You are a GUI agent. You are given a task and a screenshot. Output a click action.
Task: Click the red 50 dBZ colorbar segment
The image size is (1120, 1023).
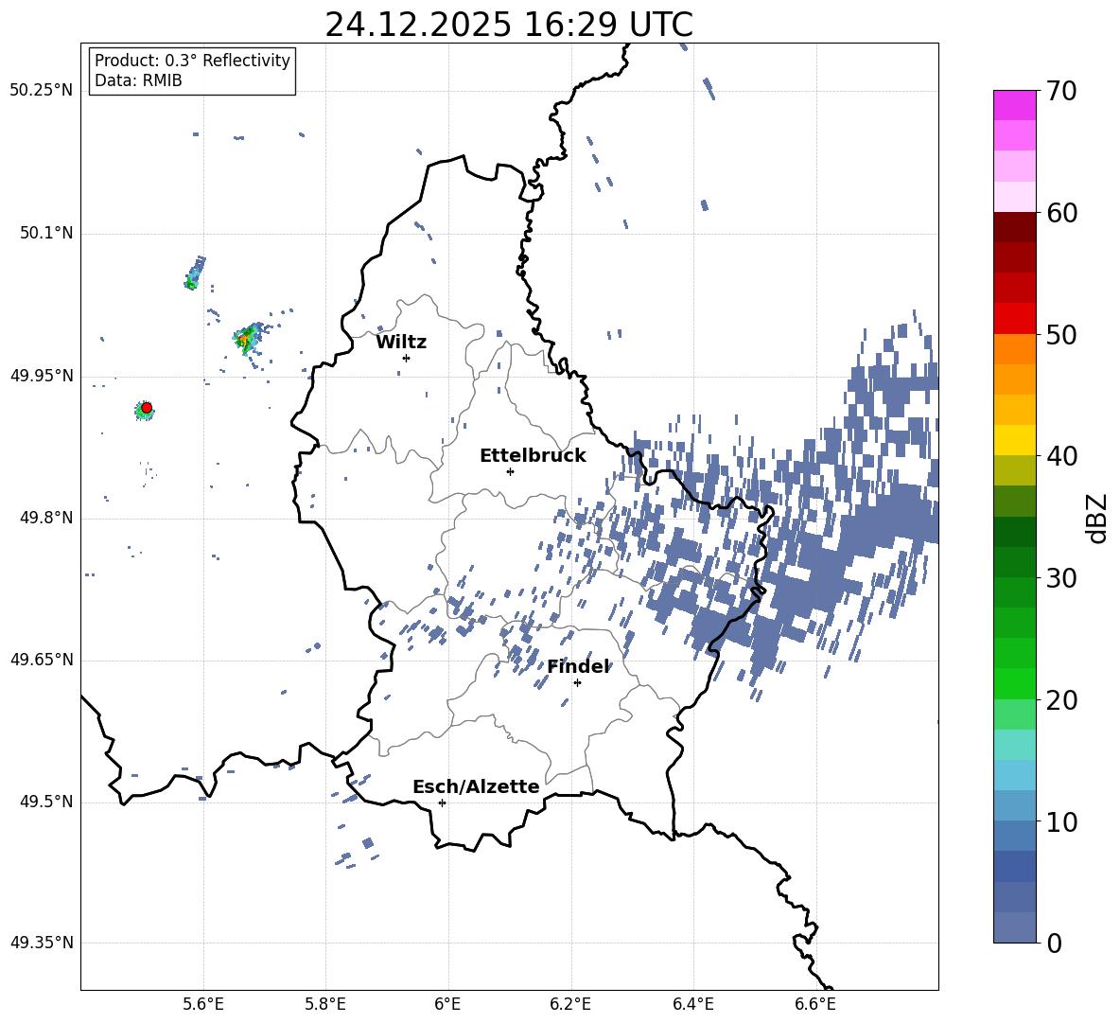coord(1014,319)
